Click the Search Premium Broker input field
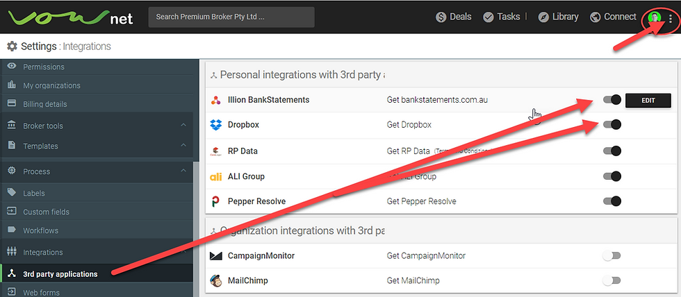Viewport: 681px width, 297px height. click(231, 17)
